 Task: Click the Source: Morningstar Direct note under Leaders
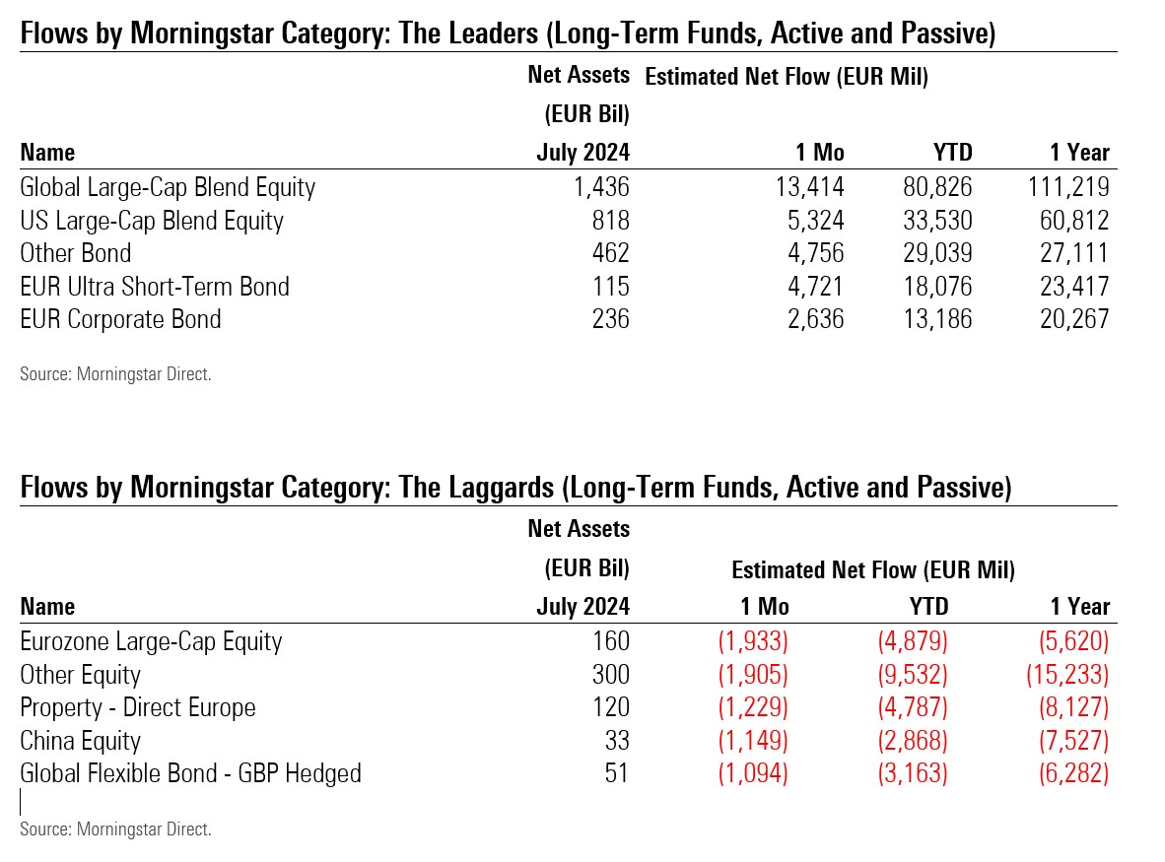pos(115,374)
